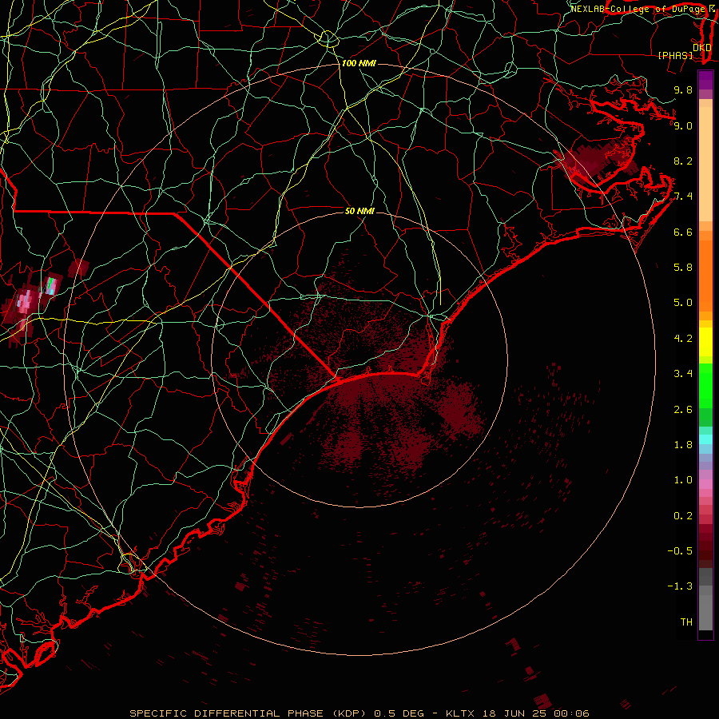Click the -1.3 value on the color scale

click(x=680, y=586)
